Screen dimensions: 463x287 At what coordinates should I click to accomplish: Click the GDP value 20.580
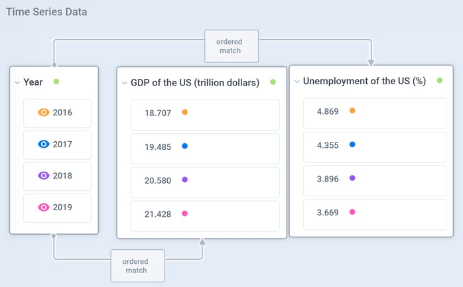tap(158, 180)
